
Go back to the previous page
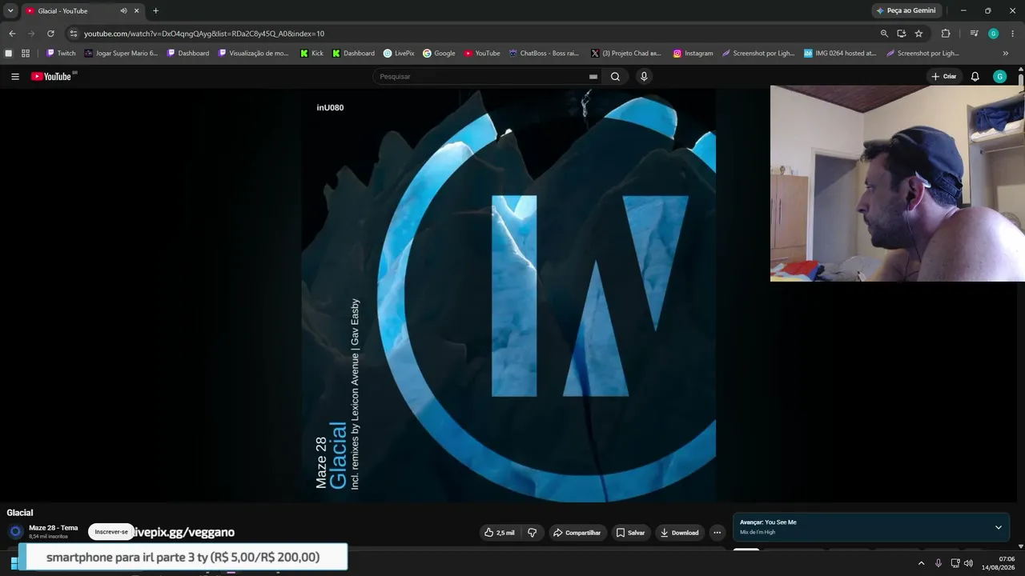tap(12, 34)
